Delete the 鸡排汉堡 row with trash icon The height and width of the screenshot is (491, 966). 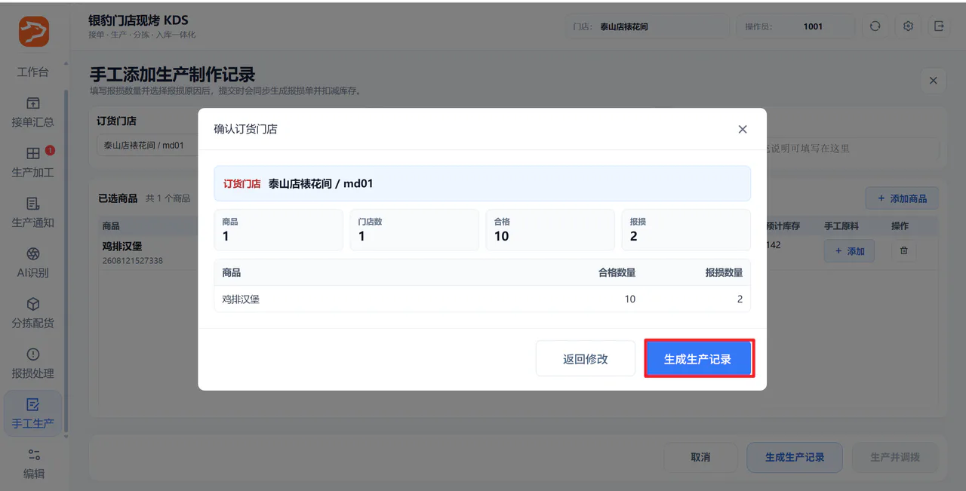(x=903, y=251)
